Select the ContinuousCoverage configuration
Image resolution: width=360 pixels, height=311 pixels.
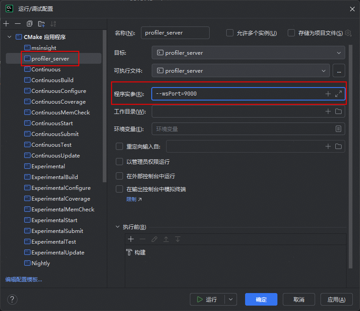(58, 102)
